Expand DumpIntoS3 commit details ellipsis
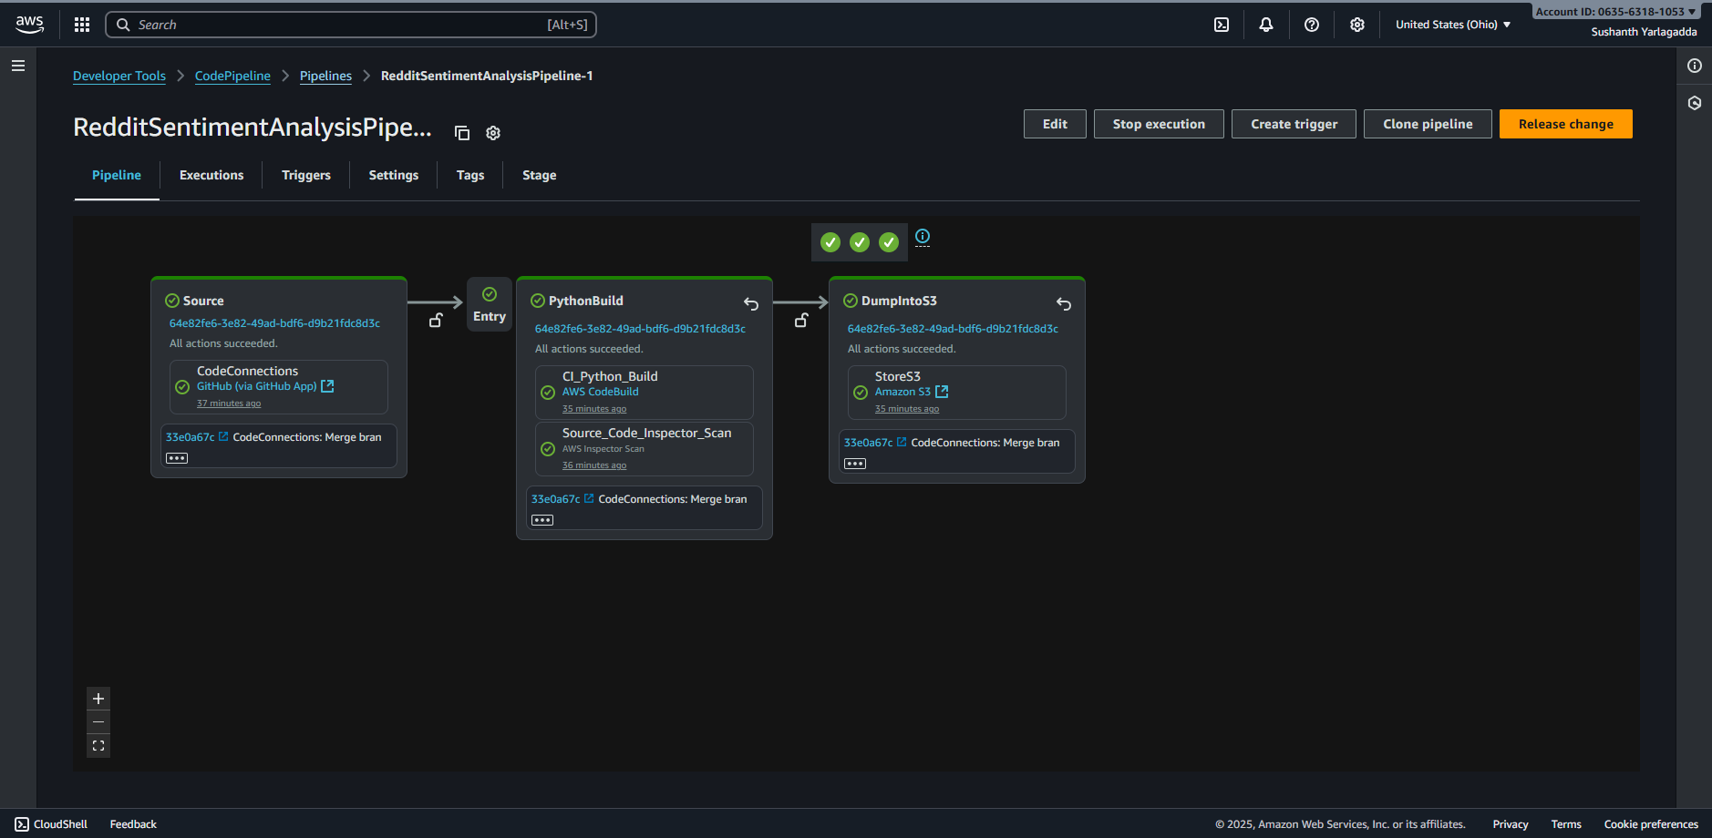 click(x=855, y=464)
